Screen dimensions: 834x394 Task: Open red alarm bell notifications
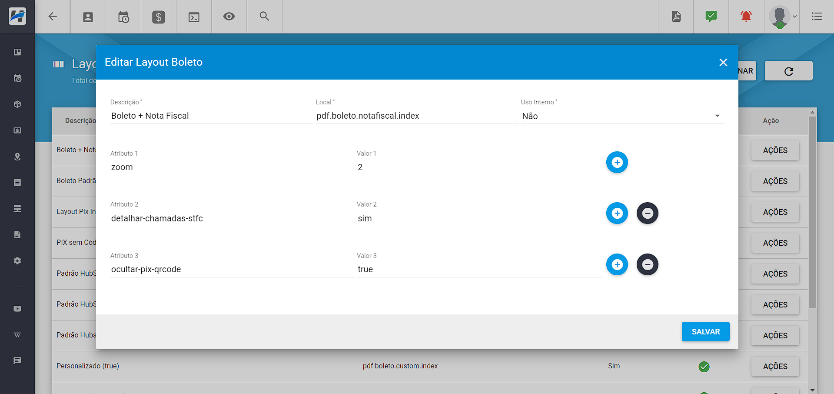tap(746, 17)
